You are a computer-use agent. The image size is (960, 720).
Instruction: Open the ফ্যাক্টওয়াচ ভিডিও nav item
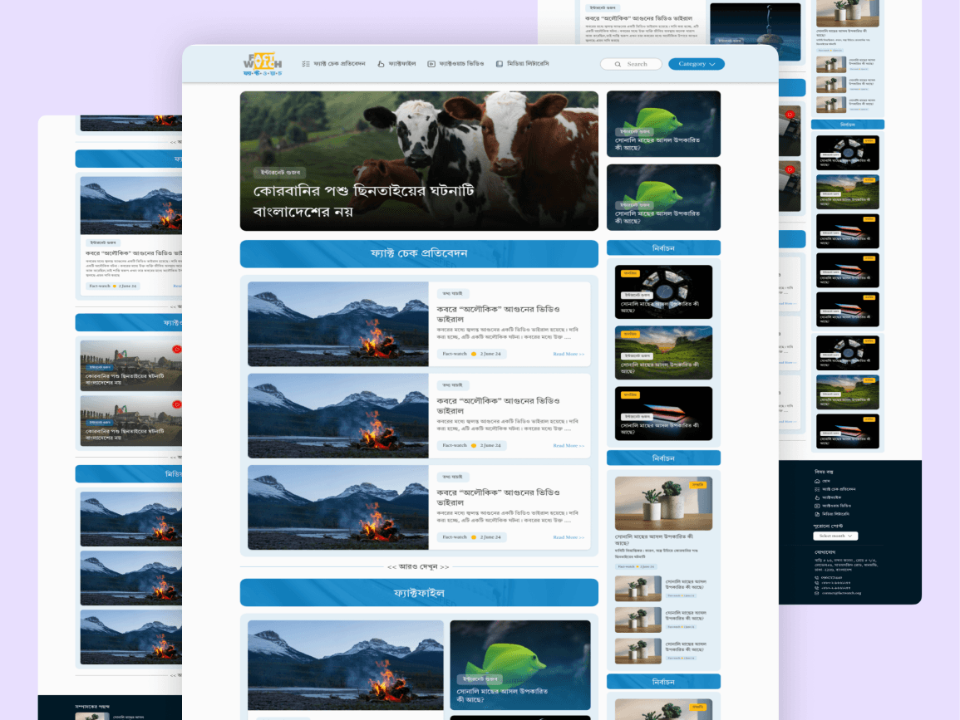point(455,64)
